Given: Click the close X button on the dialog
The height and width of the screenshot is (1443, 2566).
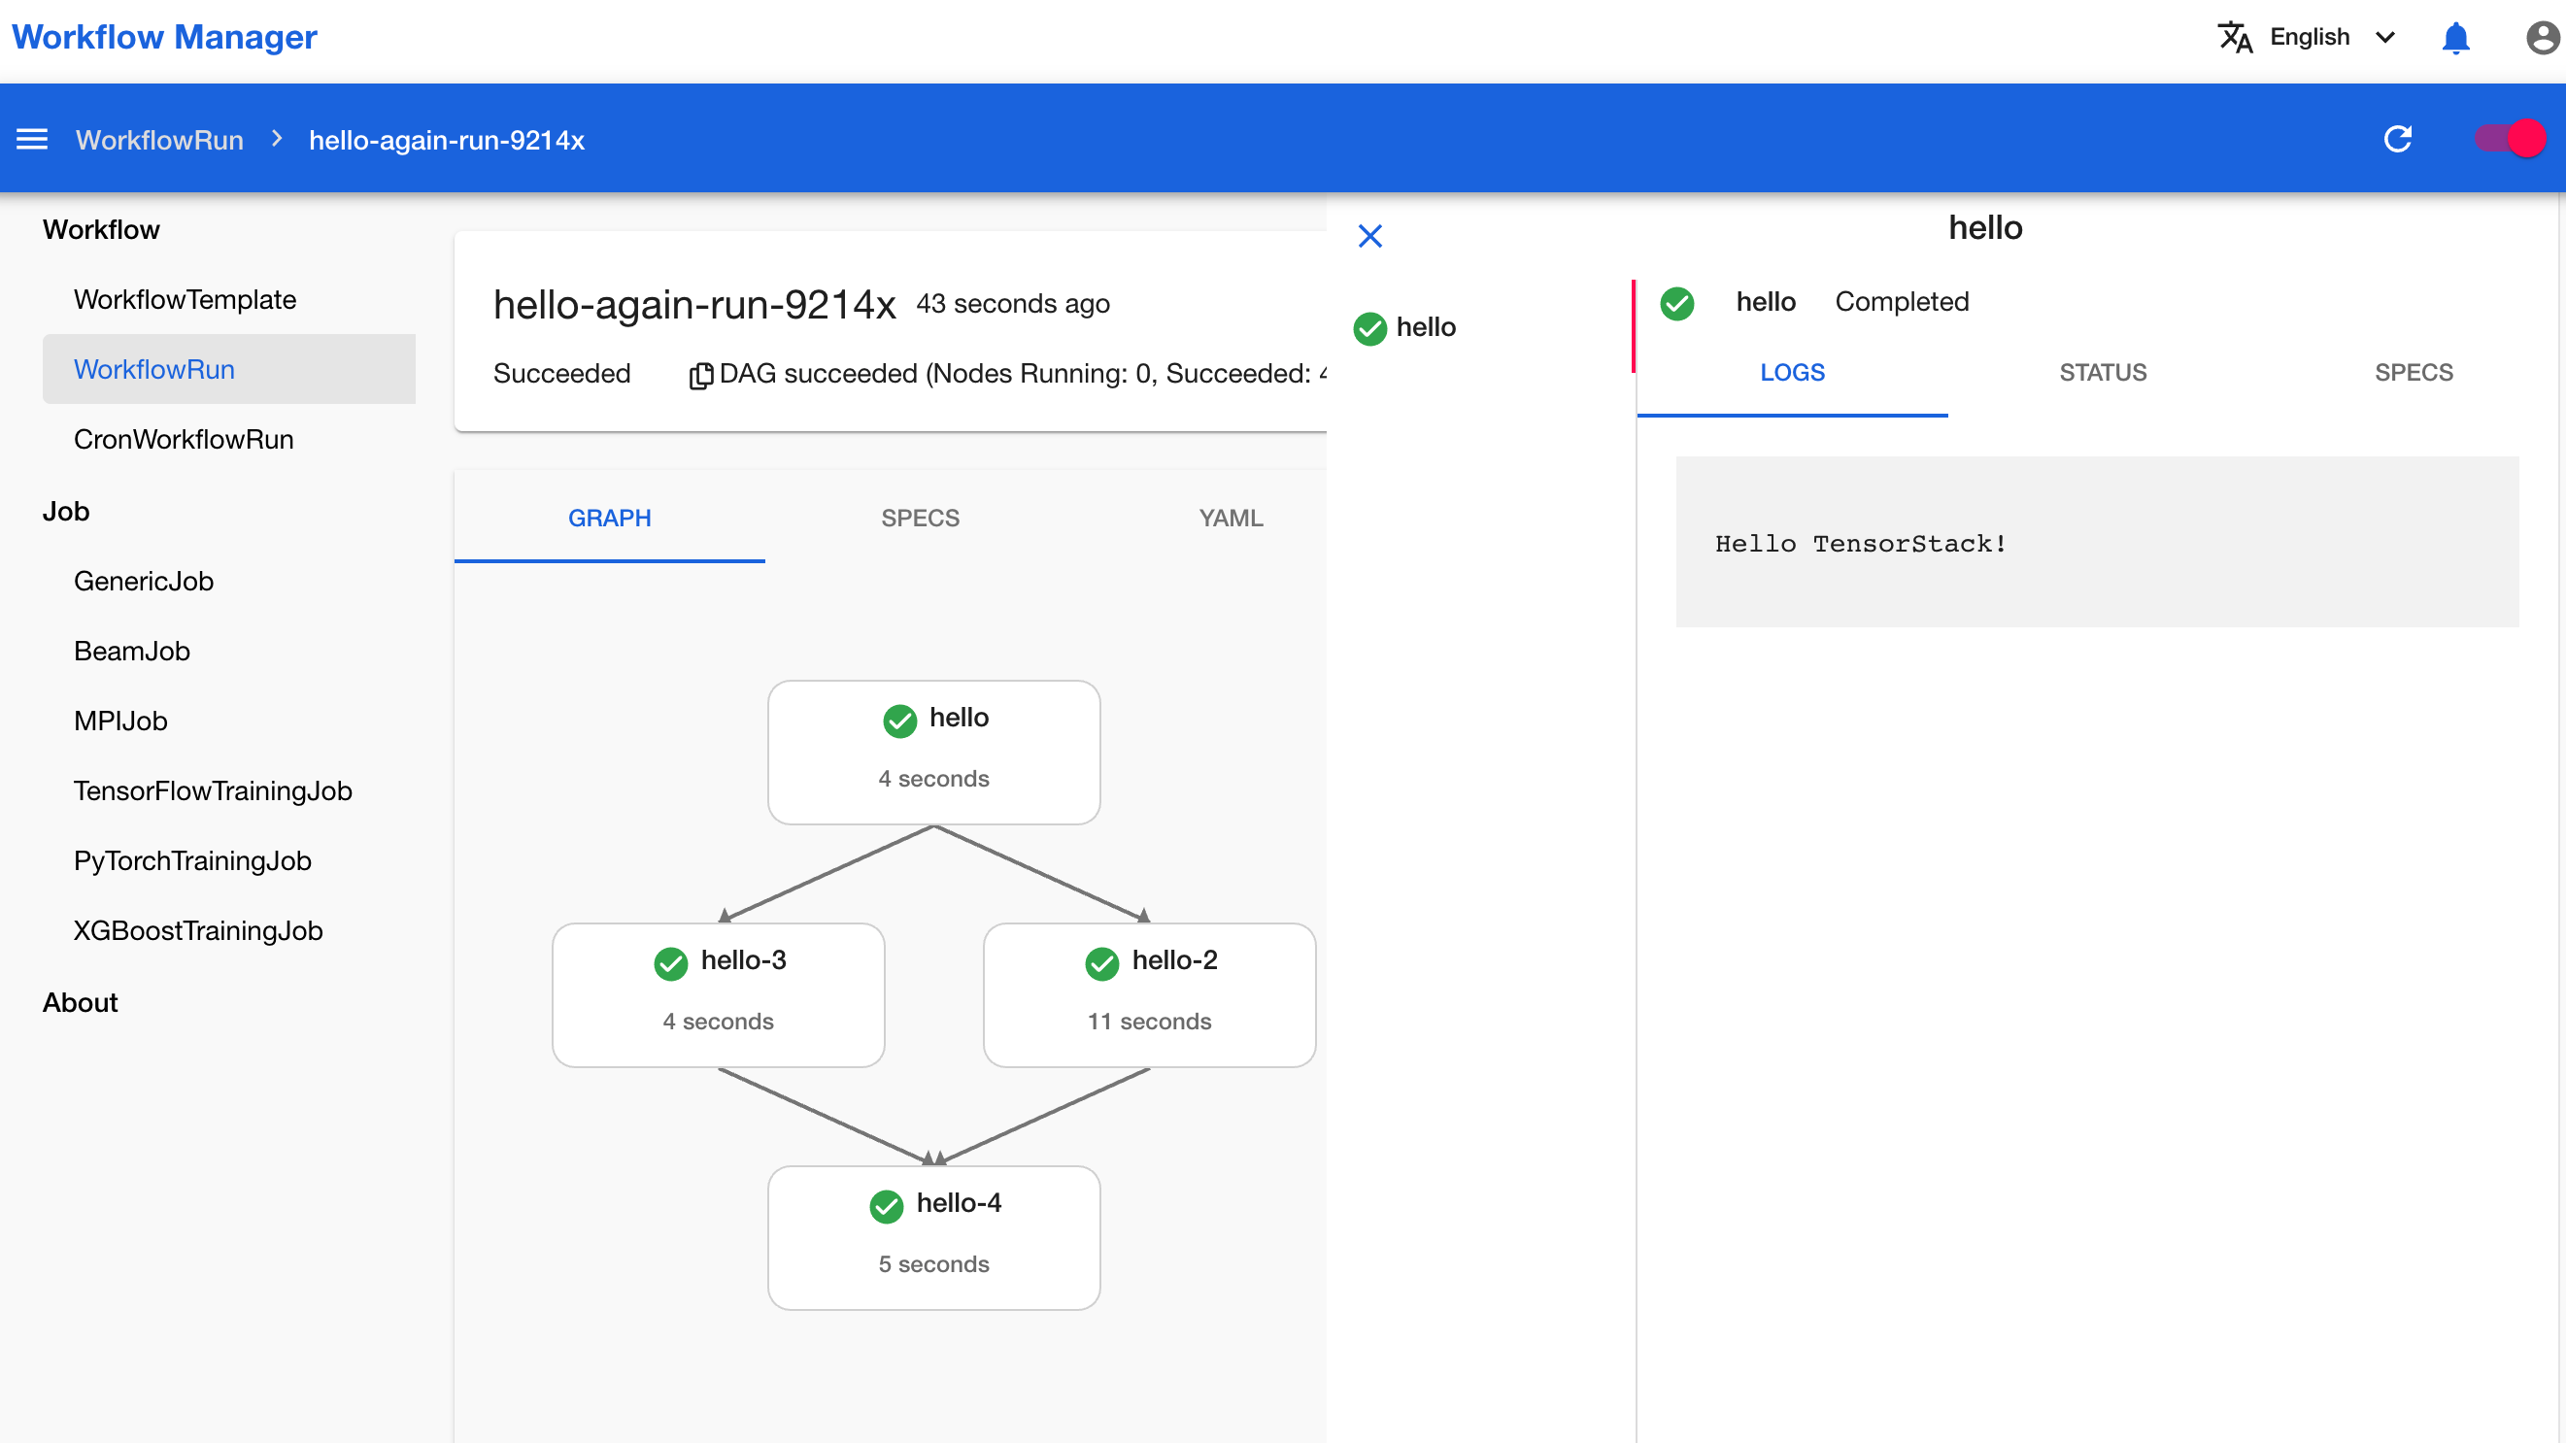Looking at the screenshot, I should (x=1371, y=236).
